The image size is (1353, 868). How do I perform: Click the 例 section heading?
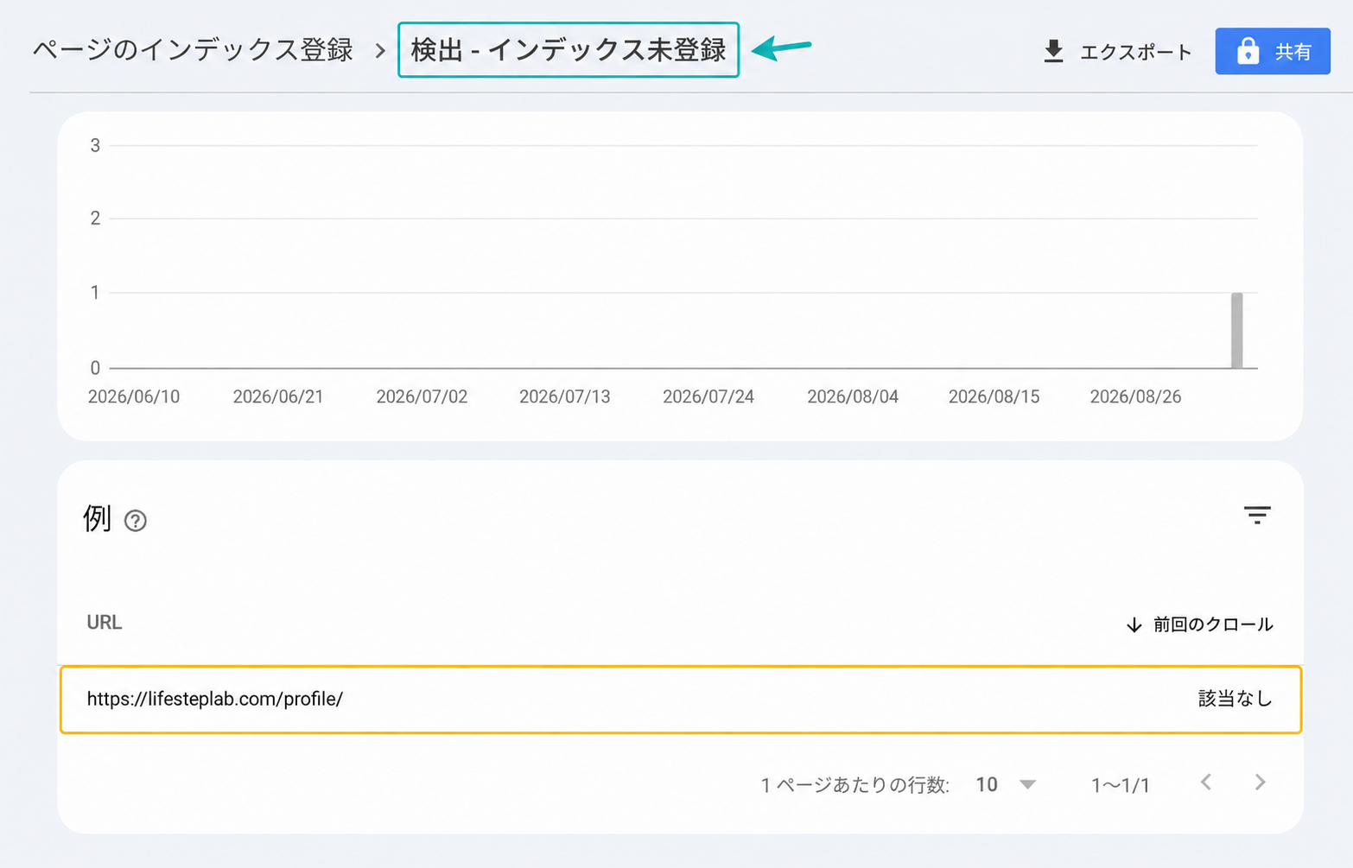[98, 518]
